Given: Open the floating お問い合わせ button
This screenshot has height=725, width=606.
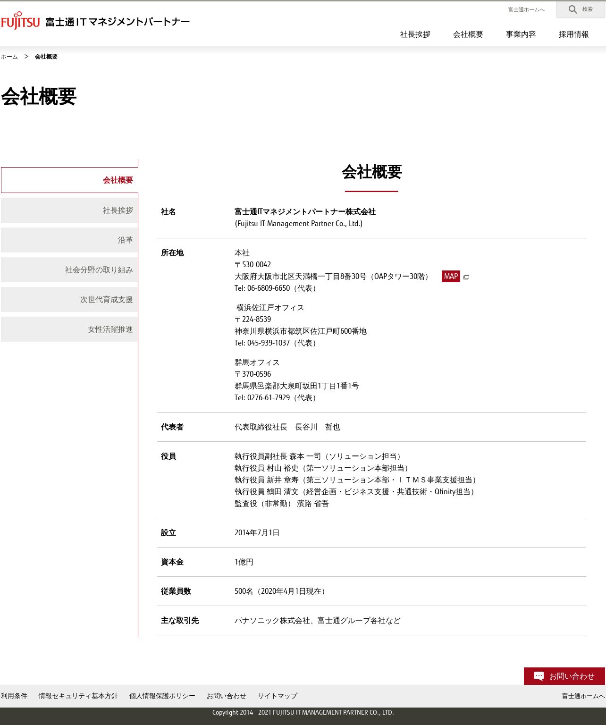Looking at the screenshot, I should coord(564,676).
